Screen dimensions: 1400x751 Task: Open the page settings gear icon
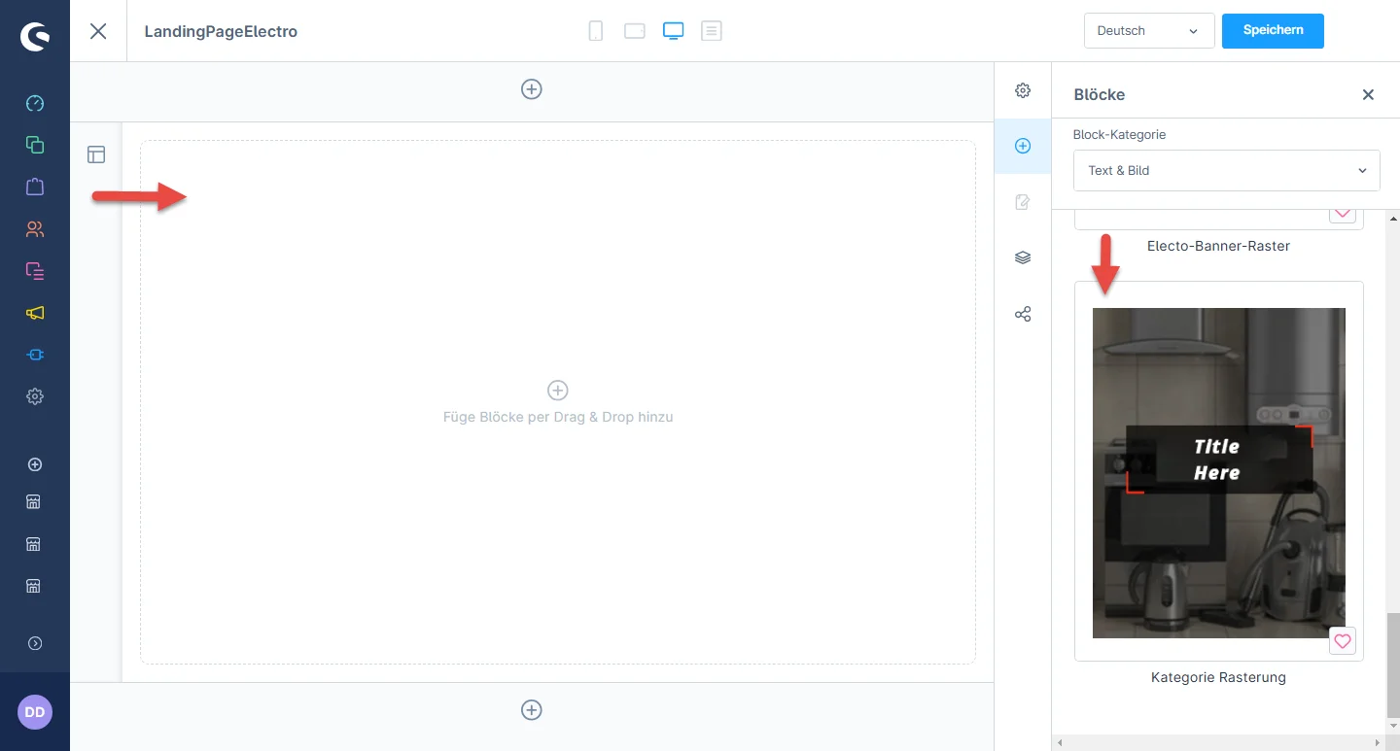(x=1023, y=90)
